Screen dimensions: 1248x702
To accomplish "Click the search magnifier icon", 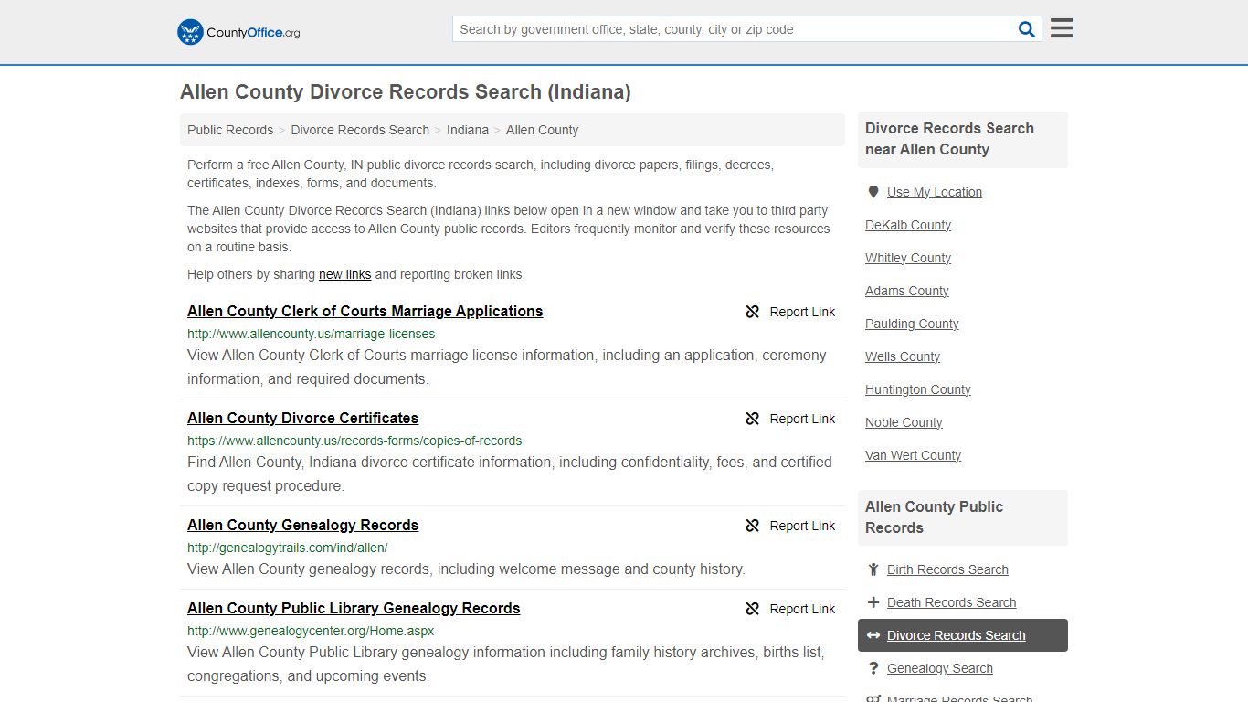I will pos(1027,29).
